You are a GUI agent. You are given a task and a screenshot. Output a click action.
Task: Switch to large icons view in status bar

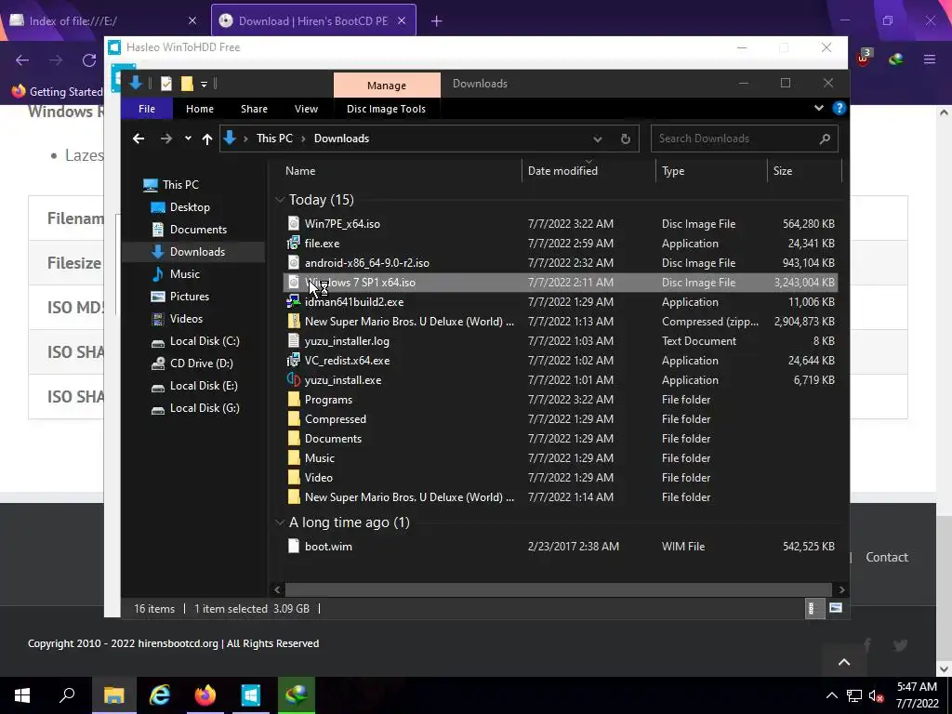(x=836, y=608)
